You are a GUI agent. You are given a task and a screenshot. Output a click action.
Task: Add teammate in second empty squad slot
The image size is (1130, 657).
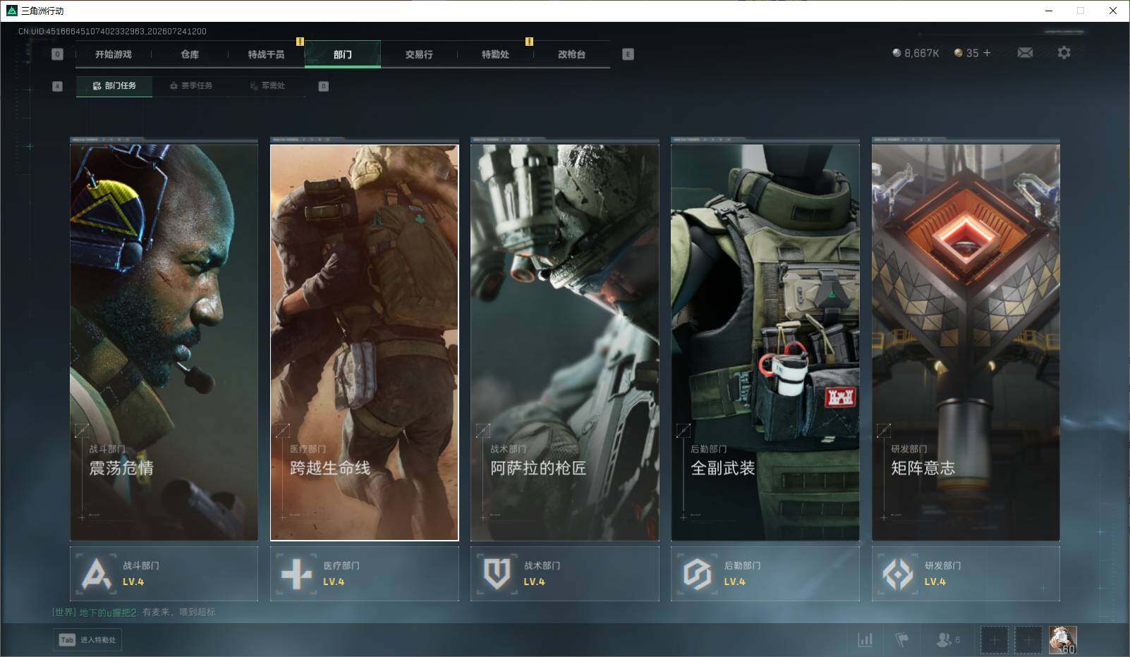pos(1028,639)
